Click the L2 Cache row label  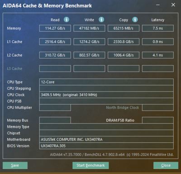[14, 55]
